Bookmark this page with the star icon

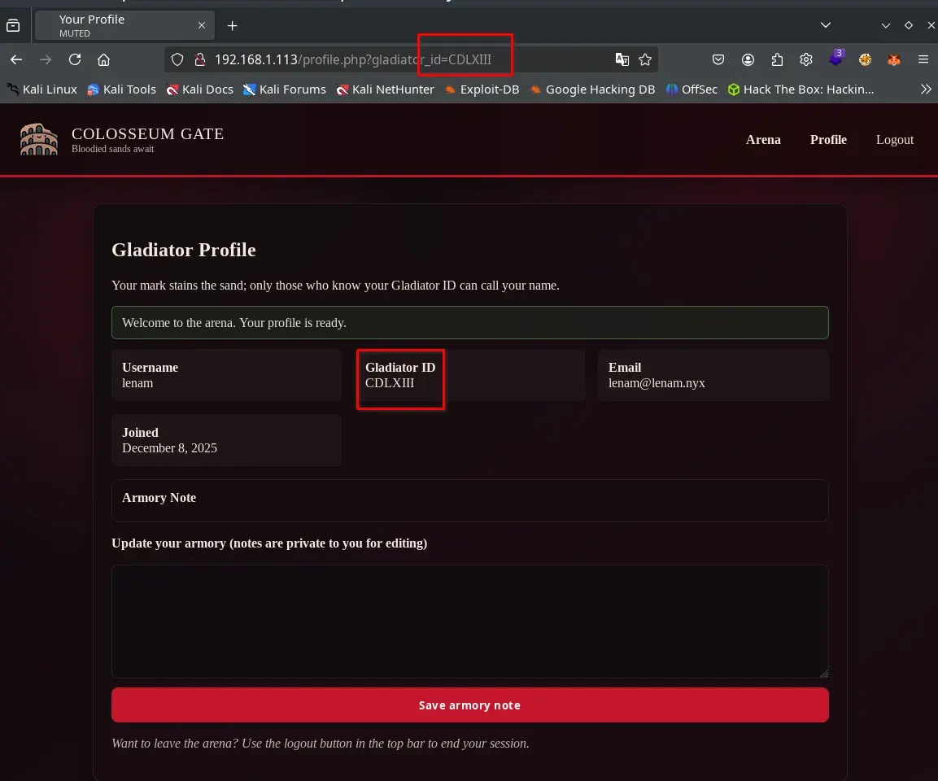click(x=645, y=59)
